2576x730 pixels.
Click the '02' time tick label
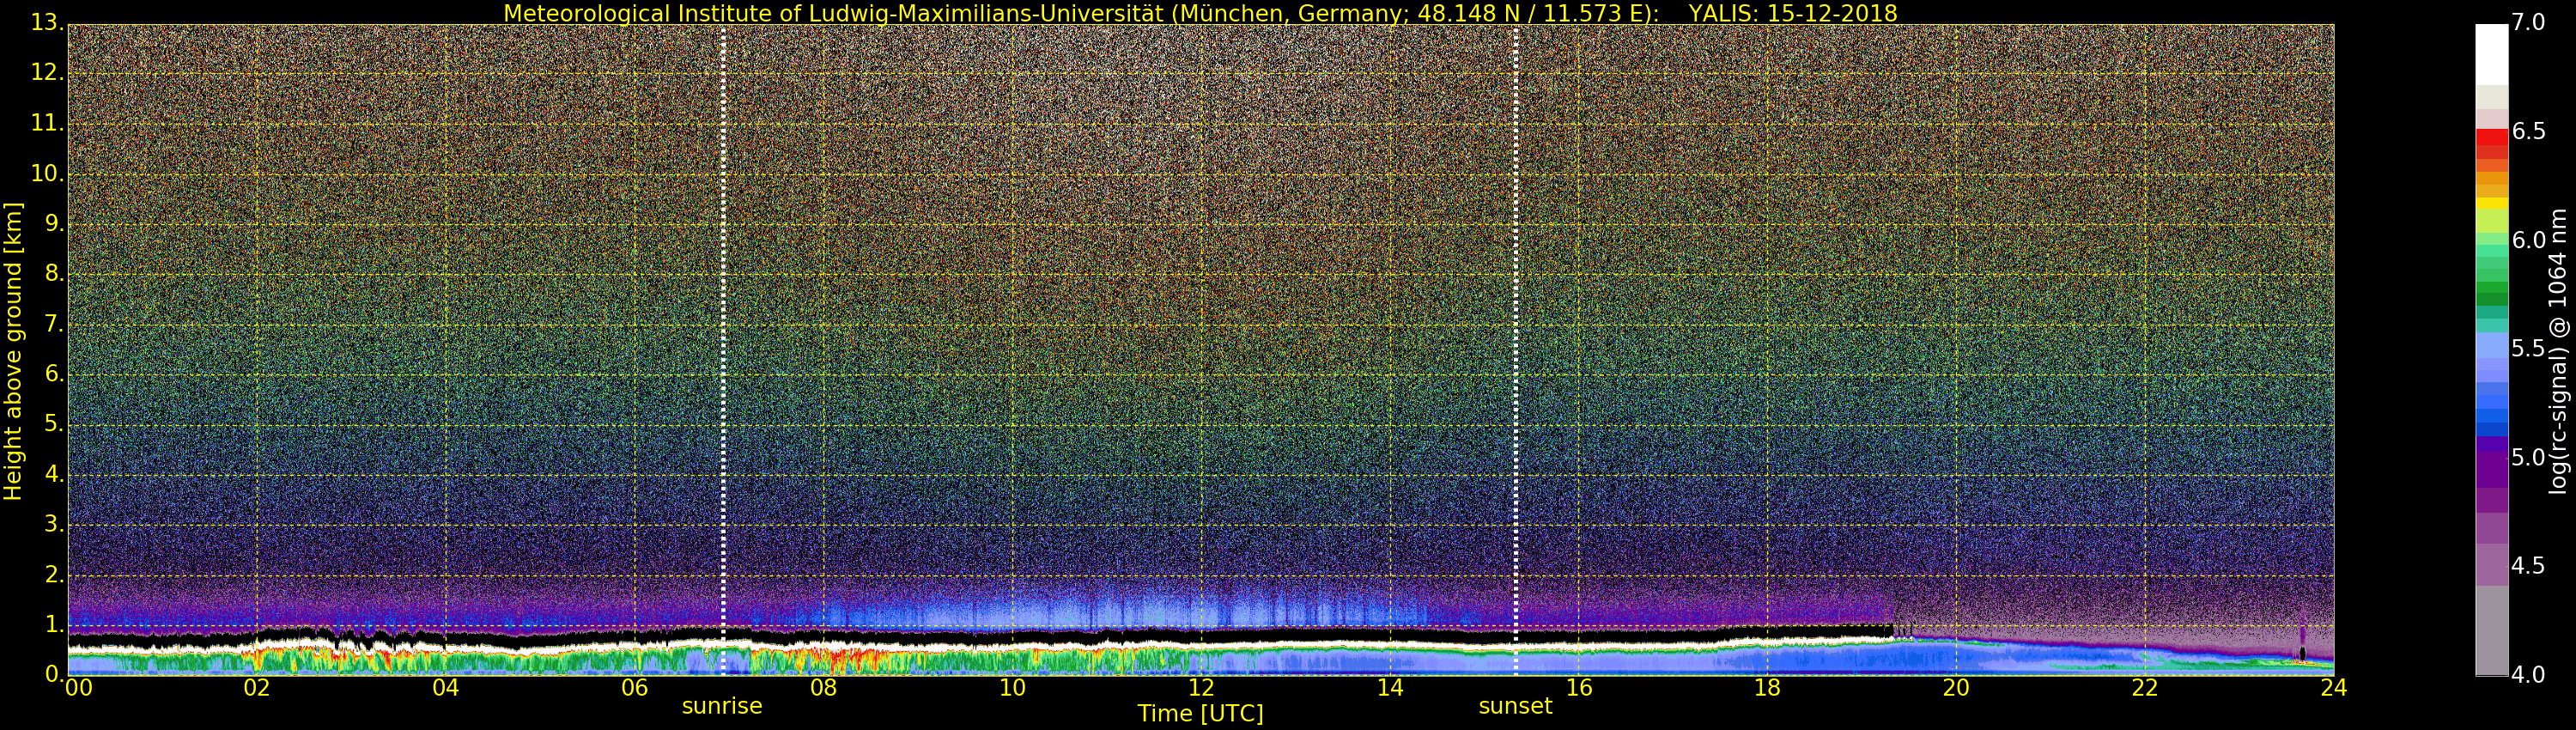click(257, 687)
